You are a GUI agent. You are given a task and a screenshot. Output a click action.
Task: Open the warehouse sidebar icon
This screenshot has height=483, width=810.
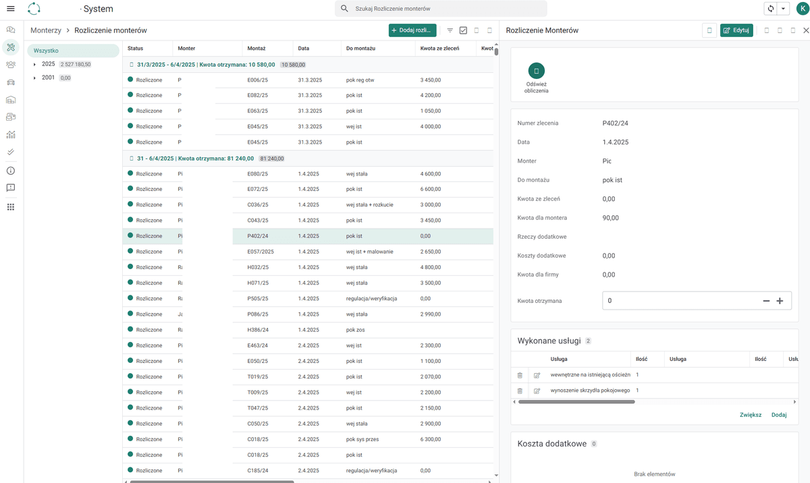point(11,100)
